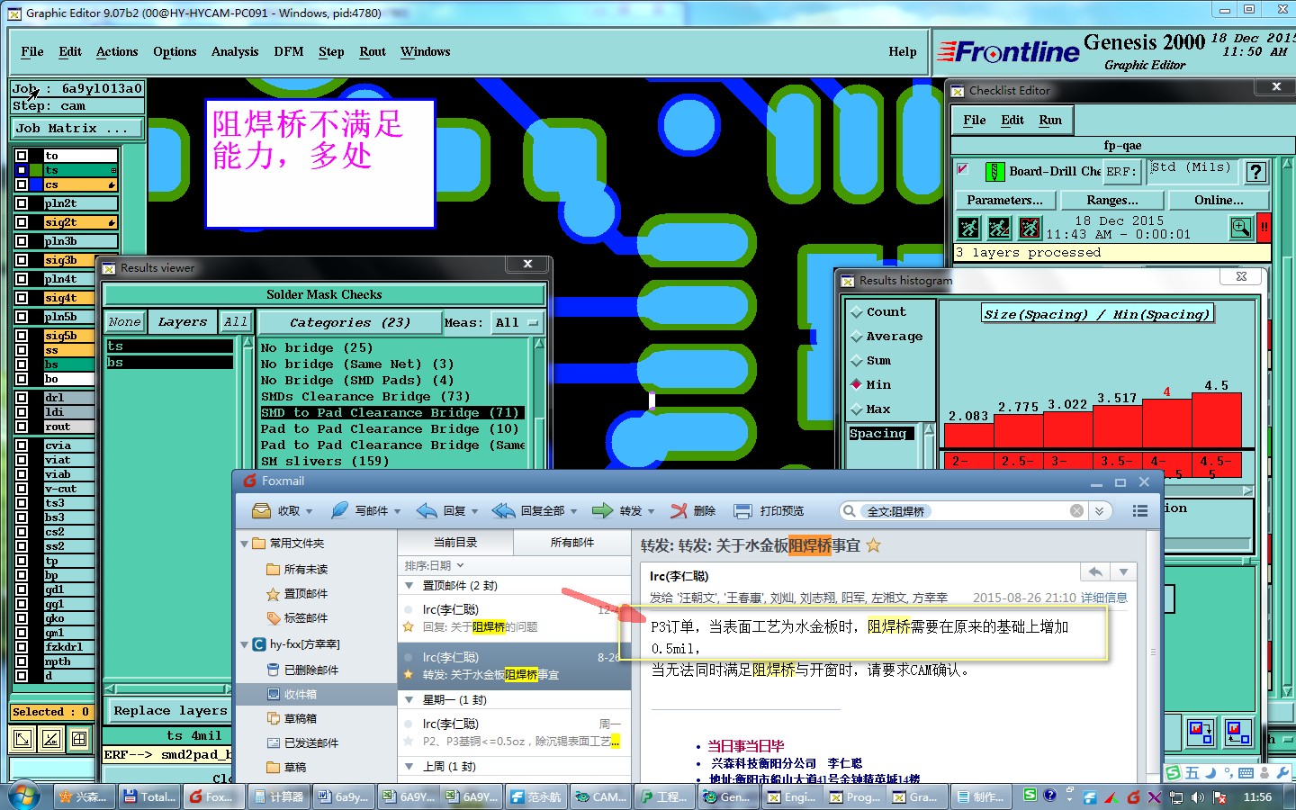The height and width of the screenshot is (810, 1296).
Task: Select the Average radio option
Action: point(857,337)
